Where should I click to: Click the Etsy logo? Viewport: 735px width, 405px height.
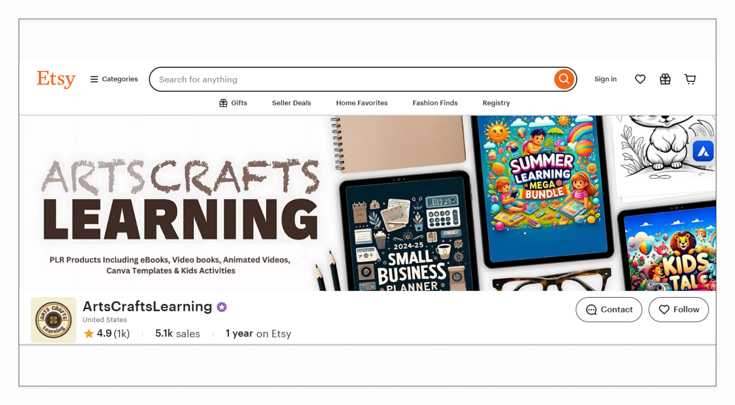coord(56,79)
